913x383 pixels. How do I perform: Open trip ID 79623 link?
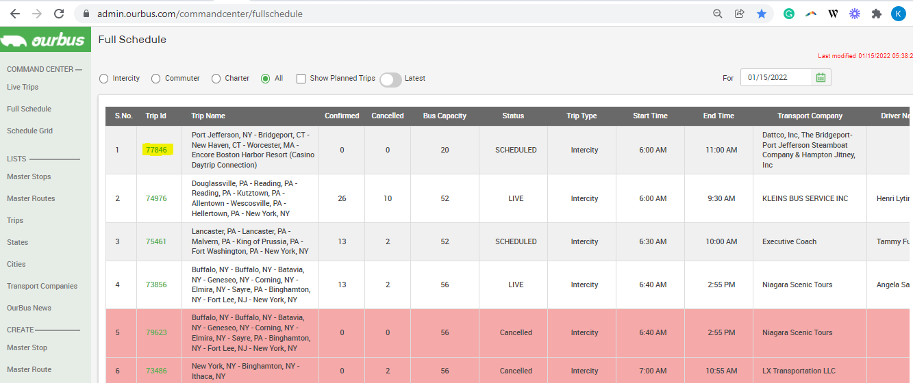click(x=156, y=332)
